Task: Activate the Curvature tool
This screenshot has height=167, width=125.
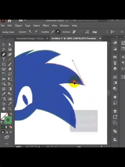Action: pos(10,54)
